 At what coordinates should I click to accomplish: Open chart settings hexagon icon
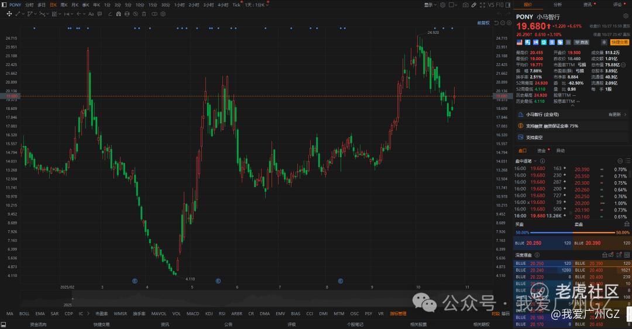(x=442, y=5)
